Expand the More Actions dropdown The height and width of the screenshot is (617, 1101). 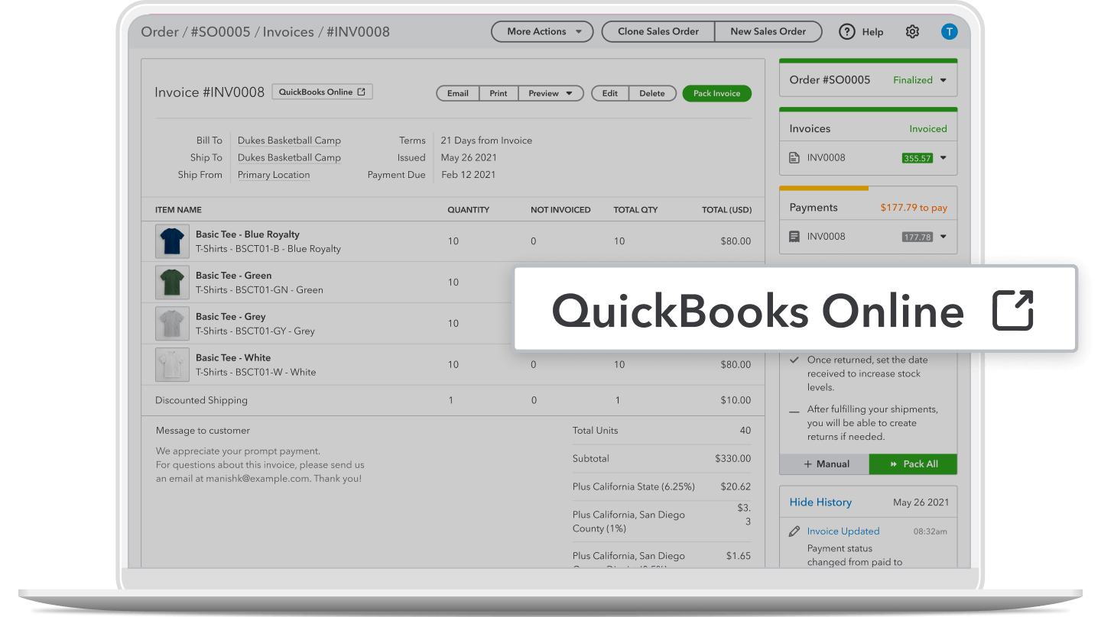pos(542,31)
